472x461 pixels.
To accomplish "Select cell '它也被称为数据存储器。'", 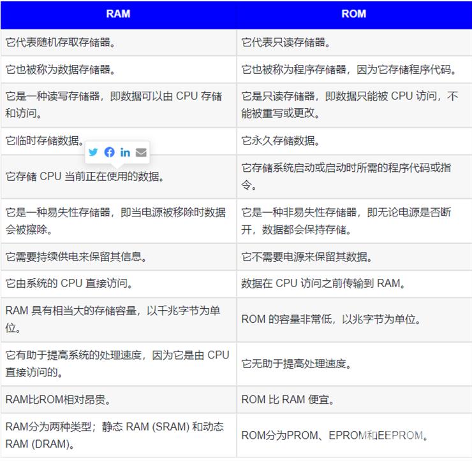I will coord(118,69).
